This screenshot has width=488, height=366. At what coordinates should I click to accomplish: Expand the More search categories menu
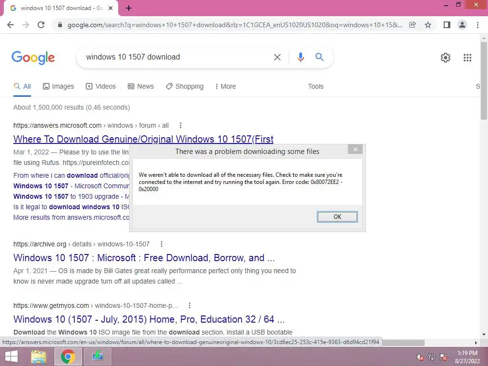225,87
